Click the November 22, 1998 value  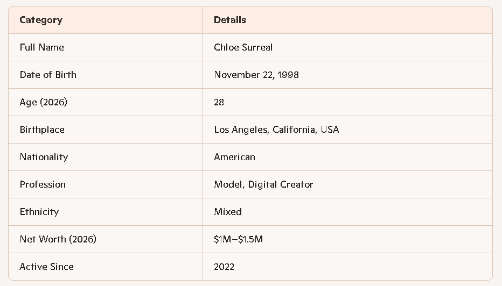point(256,75)
